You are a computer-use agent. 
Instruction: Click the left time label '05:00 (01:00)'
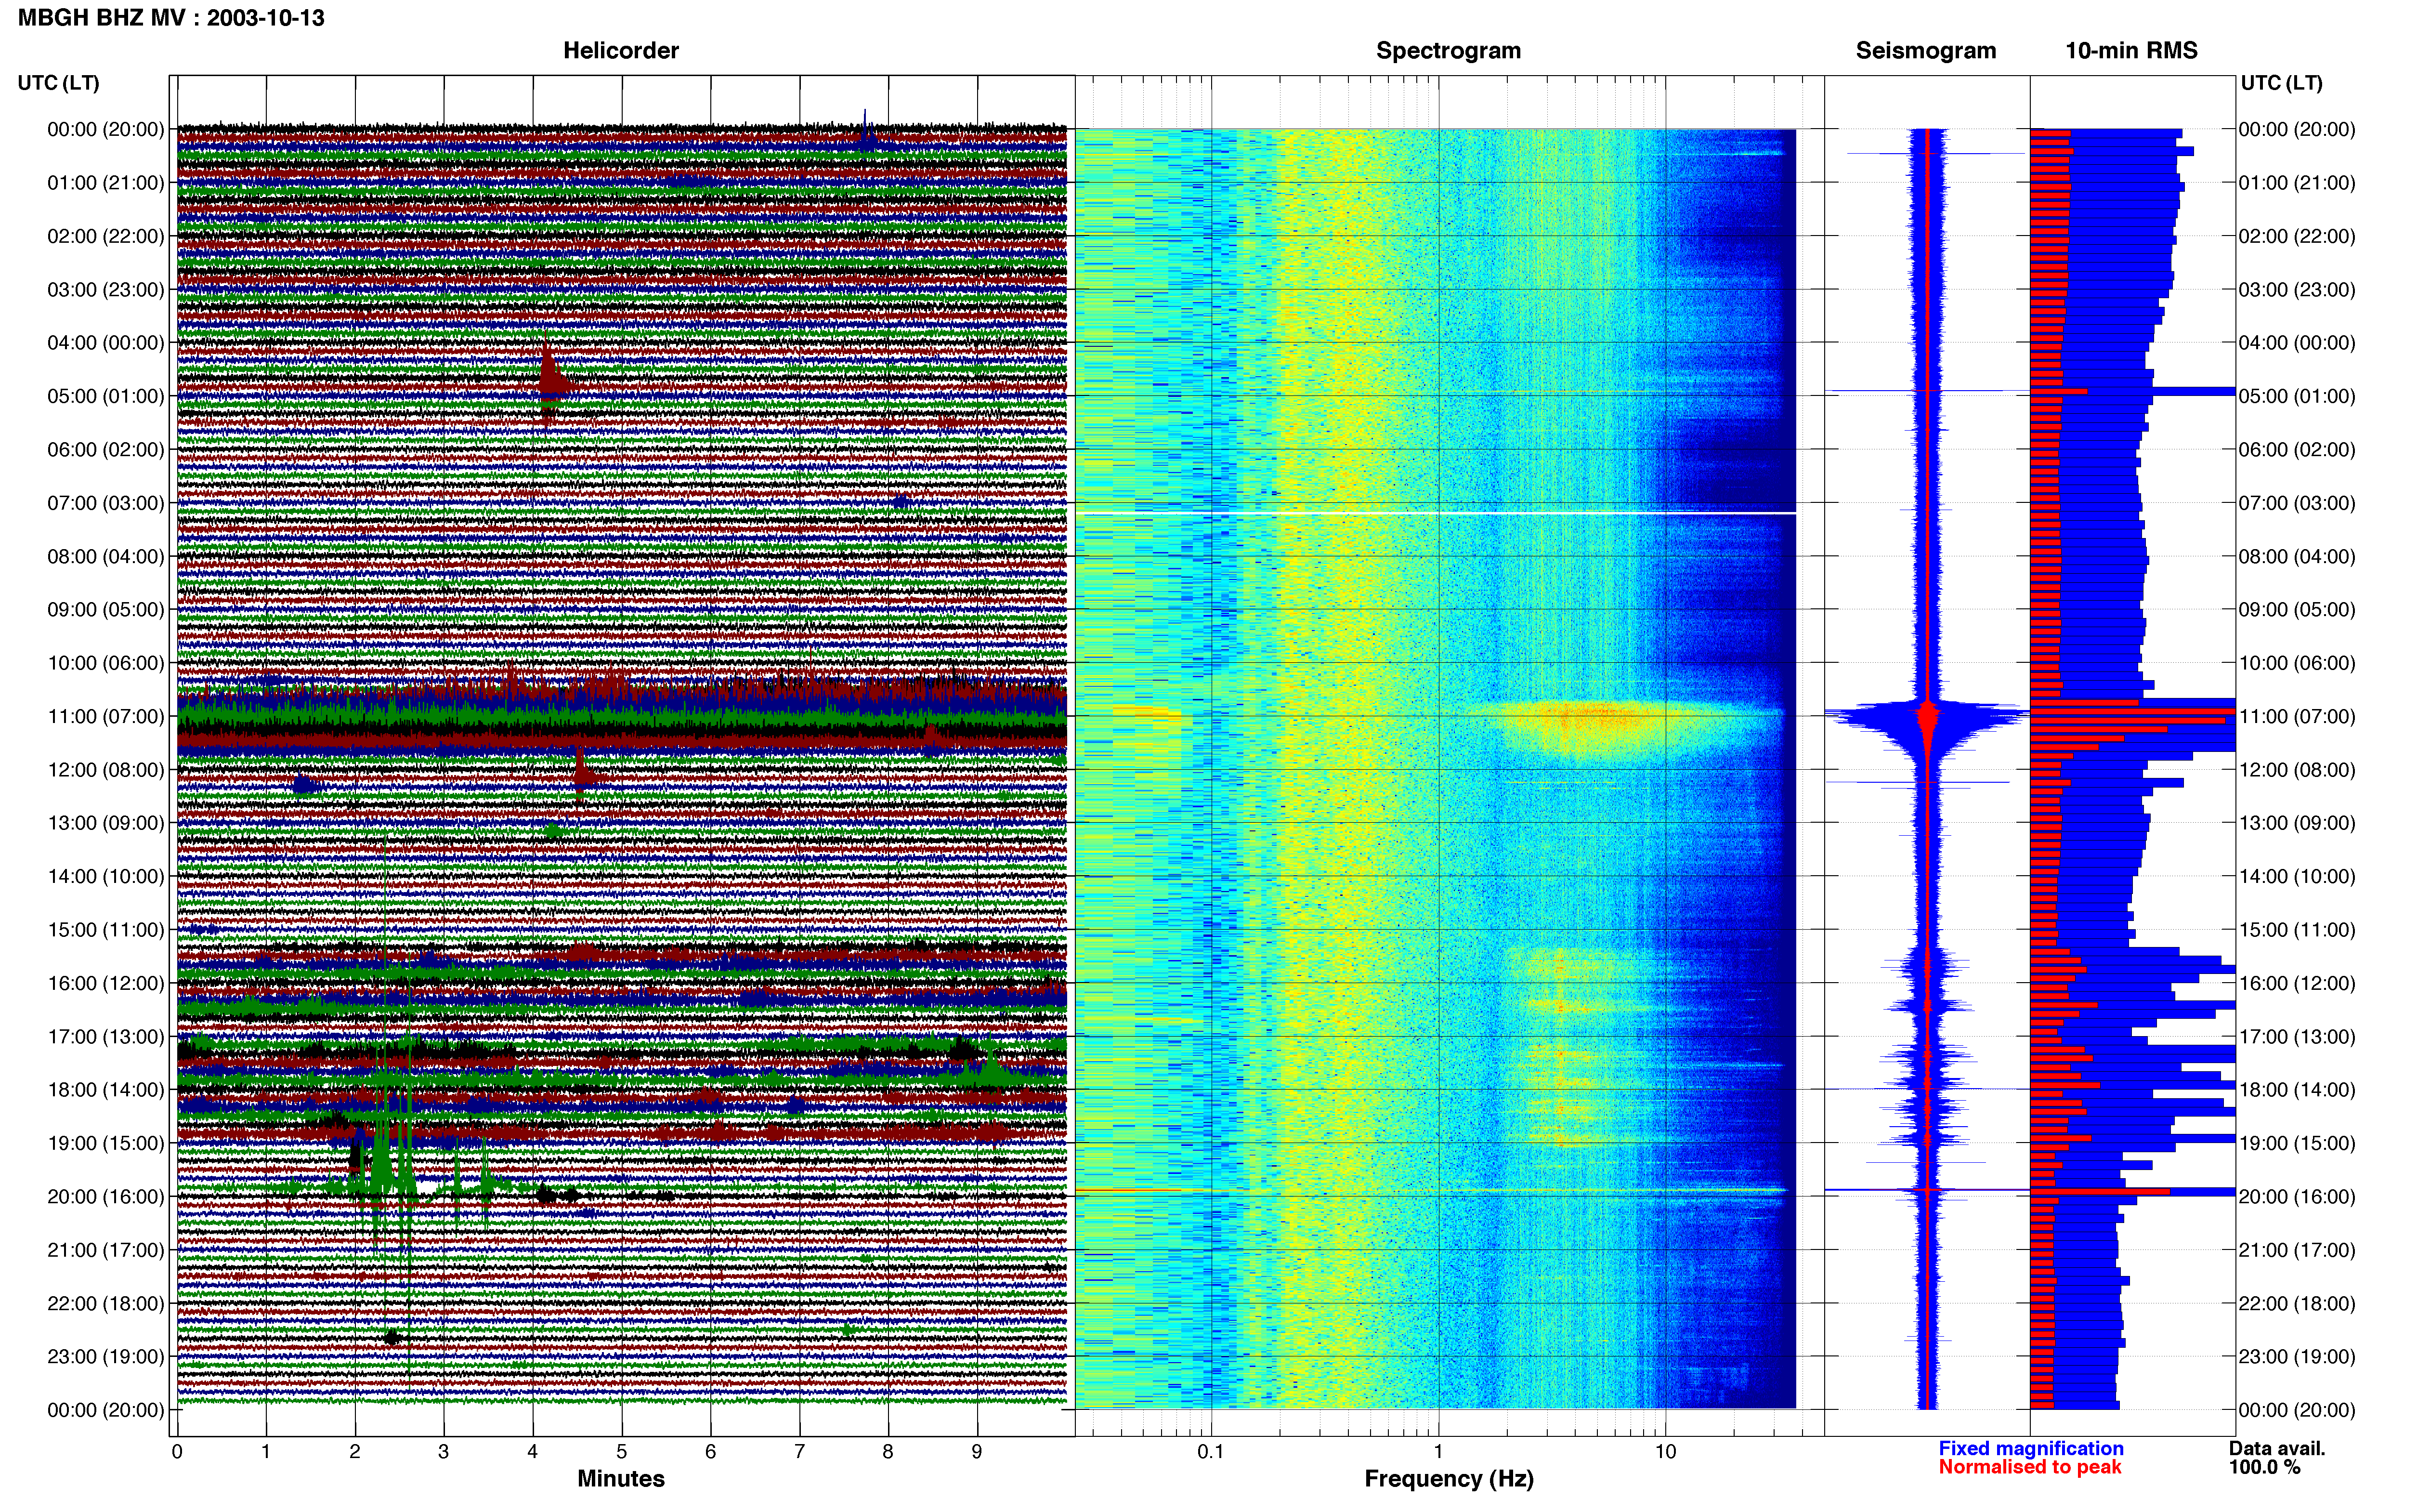click(x=106, y=397)
